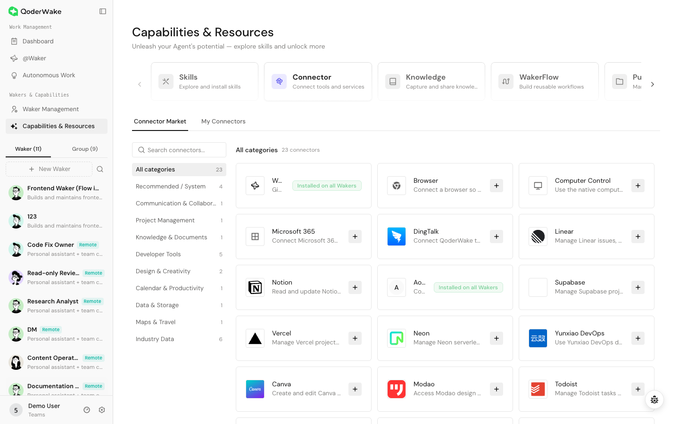Screen dimensions: 679x424
Task: Show previous capability cards with left chevron
Action: coord(140,84)
